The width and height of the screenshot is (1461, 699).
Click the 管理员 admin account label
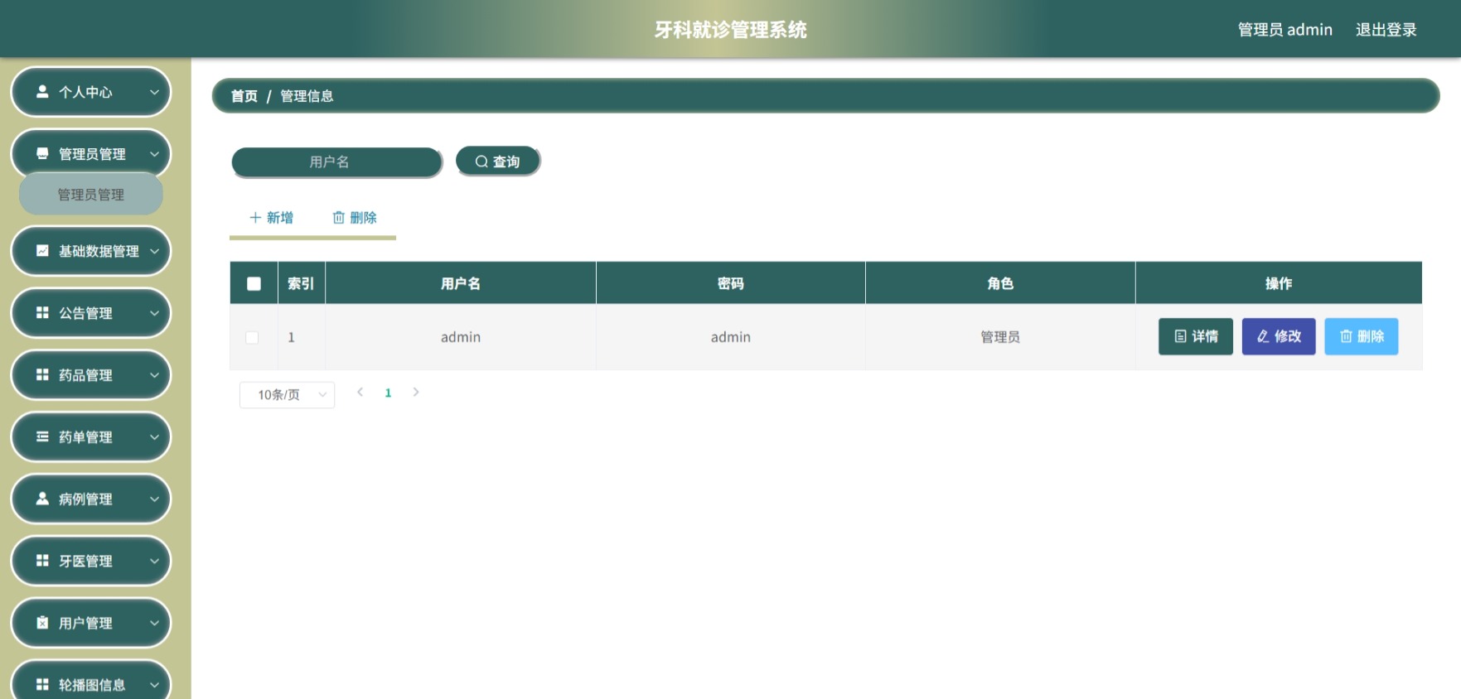[x=1285, y=30]
